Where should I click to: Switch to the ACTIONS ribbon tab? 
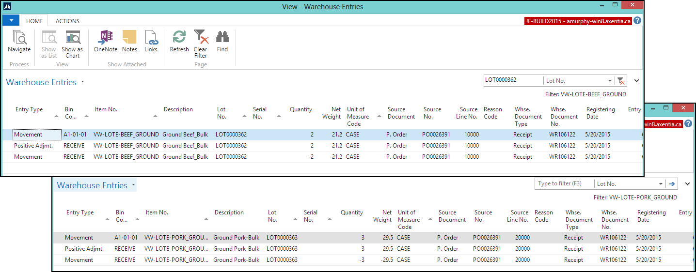pos(67,21)
